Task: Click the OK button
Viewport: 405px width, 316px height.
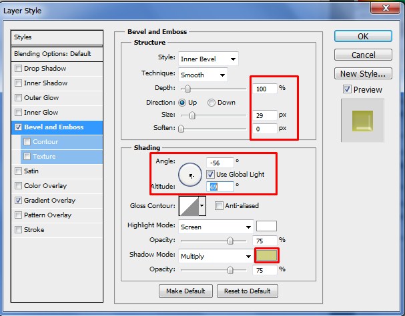Action: (363, 36)
